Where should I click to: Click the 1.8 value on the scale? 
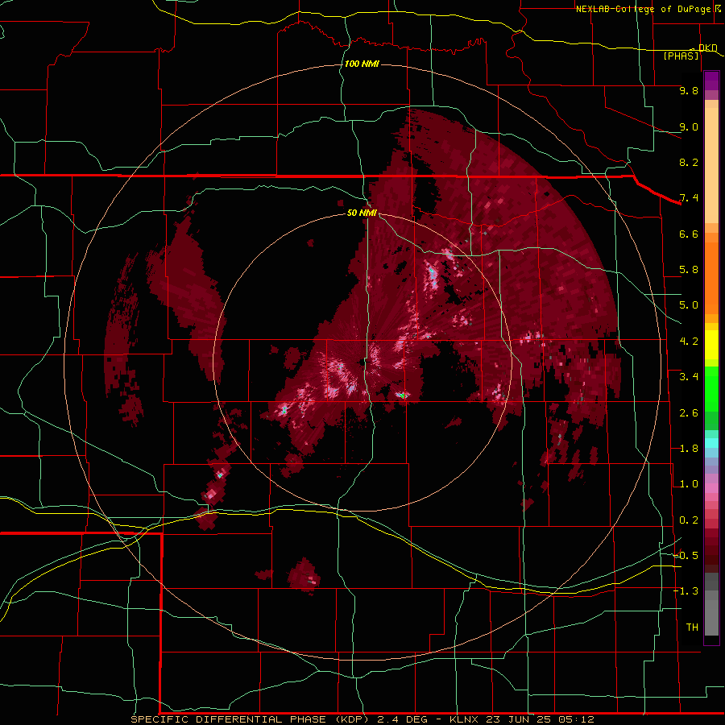point(689,449)
